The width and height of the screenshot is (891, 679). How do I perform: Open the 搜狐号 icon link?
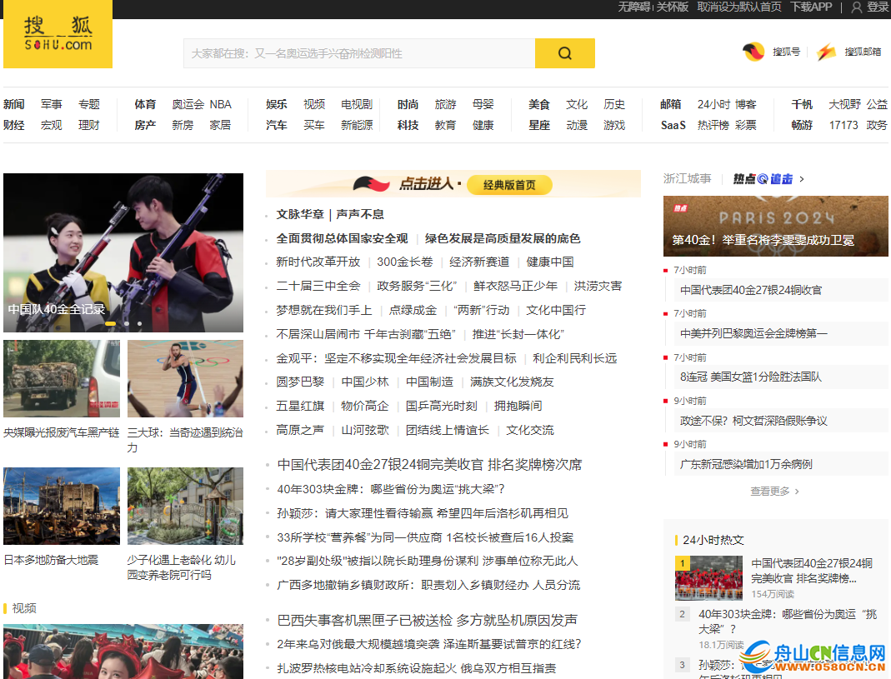(x=753, y=52)
